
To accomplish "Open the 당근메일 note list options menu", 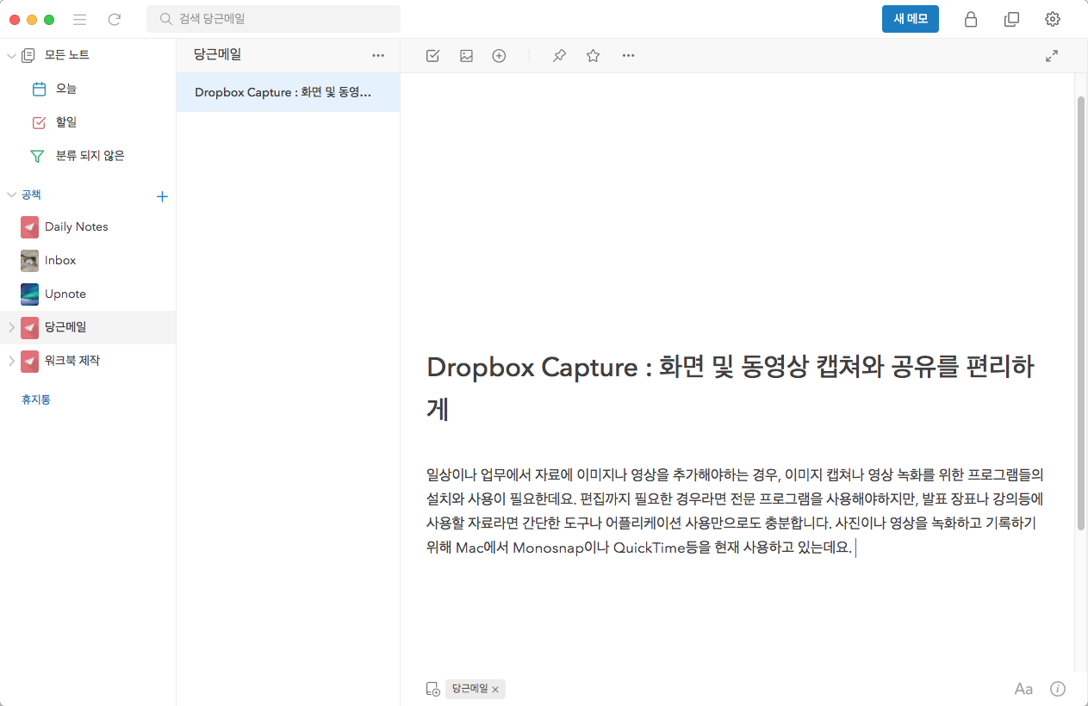I will click(378, 55).
